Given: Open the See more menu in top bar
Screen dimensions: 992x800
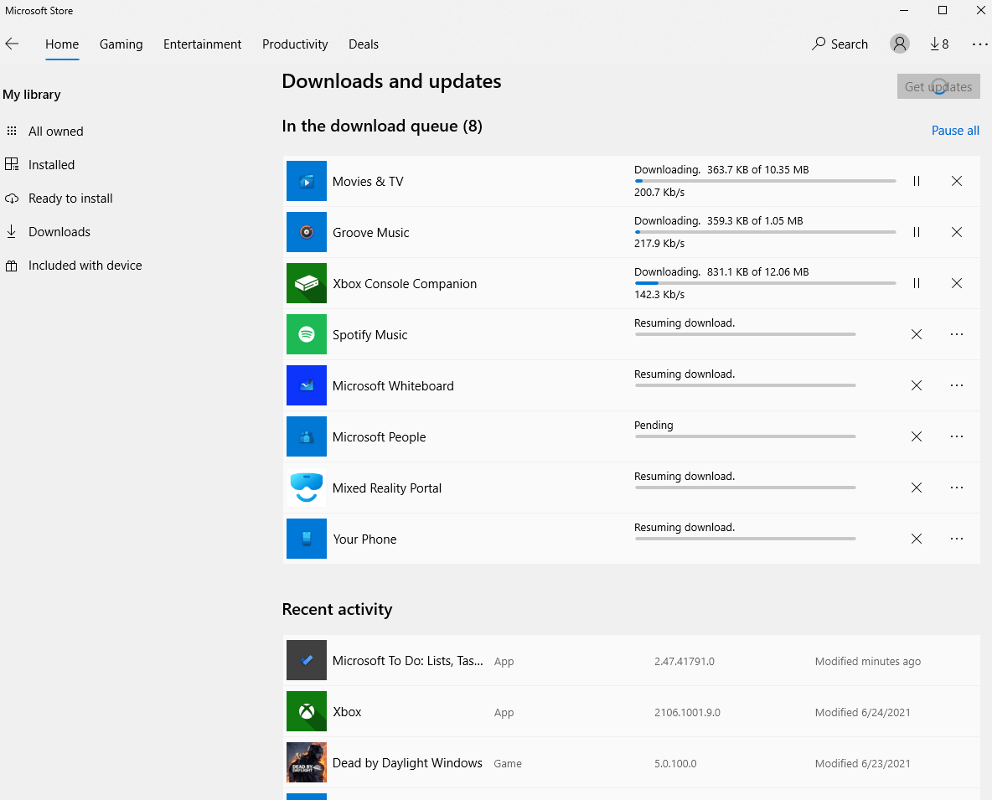Looking at the screenshot, I should pyautogui.click(x=979, y=44).
